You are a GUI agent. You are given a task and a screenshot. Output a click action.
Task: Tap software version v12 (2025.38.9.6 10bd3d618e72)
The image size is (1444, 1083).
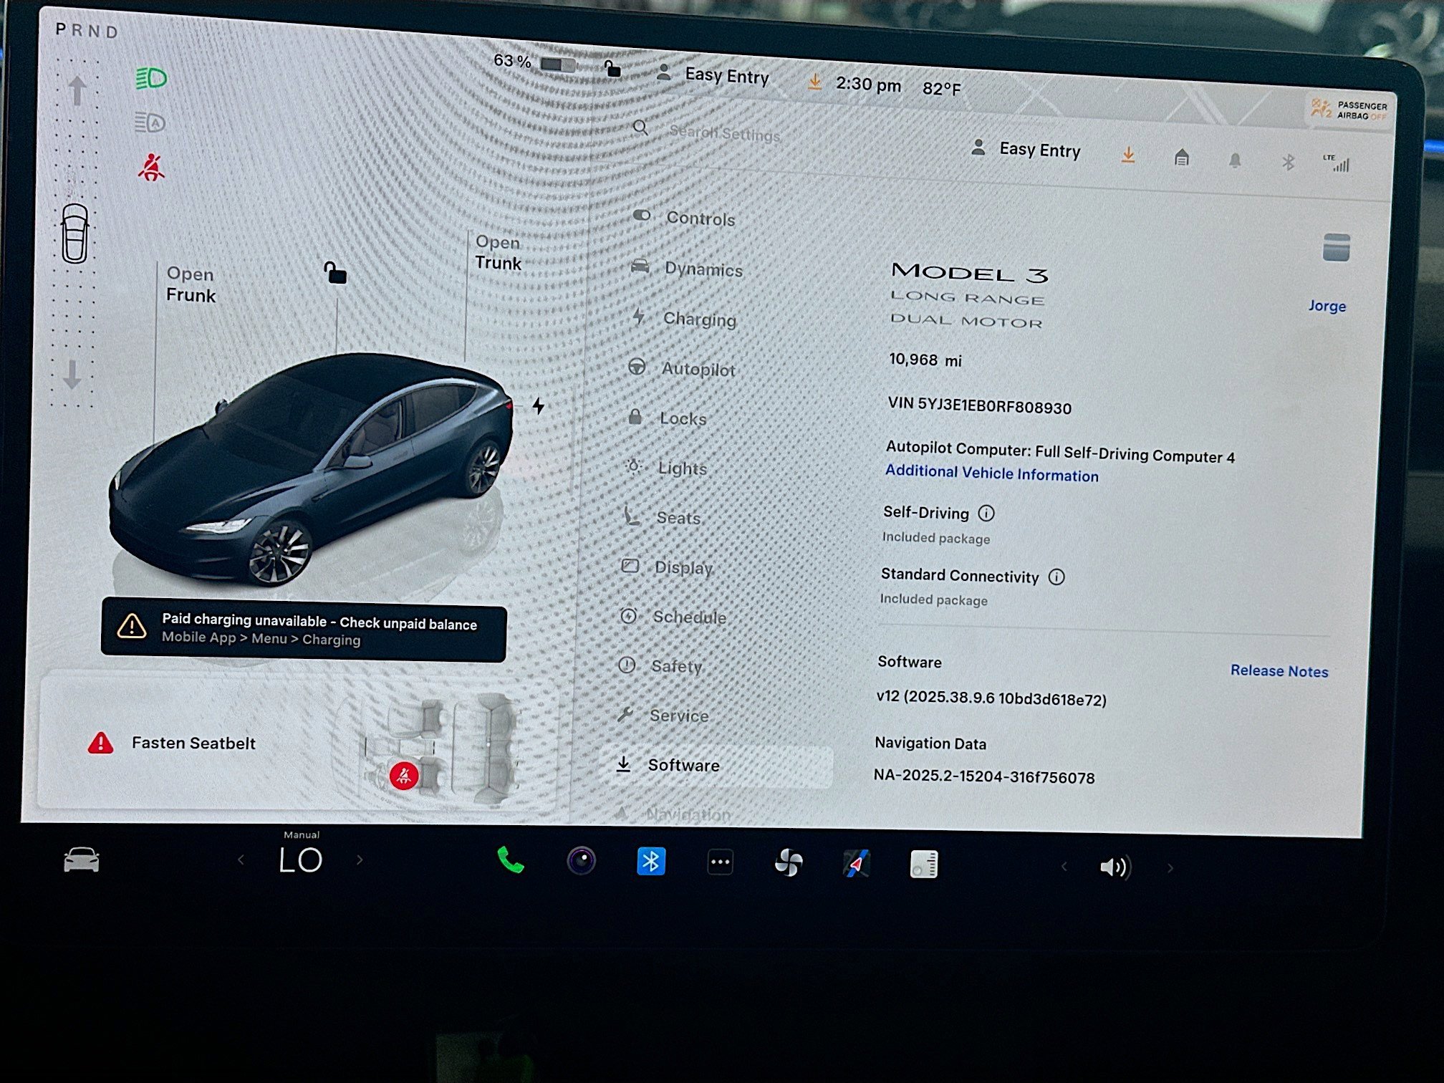pos(991,698)
